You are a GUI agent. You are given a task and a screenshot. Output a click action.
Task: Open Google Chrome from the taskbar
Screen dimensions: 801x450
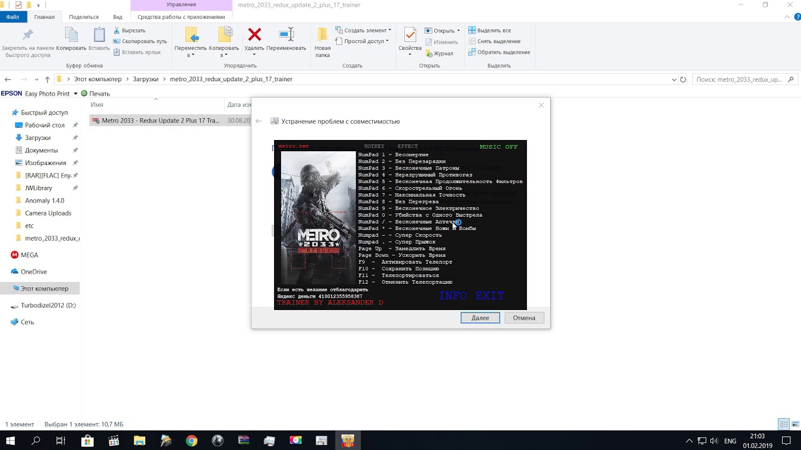pos(191,441)
